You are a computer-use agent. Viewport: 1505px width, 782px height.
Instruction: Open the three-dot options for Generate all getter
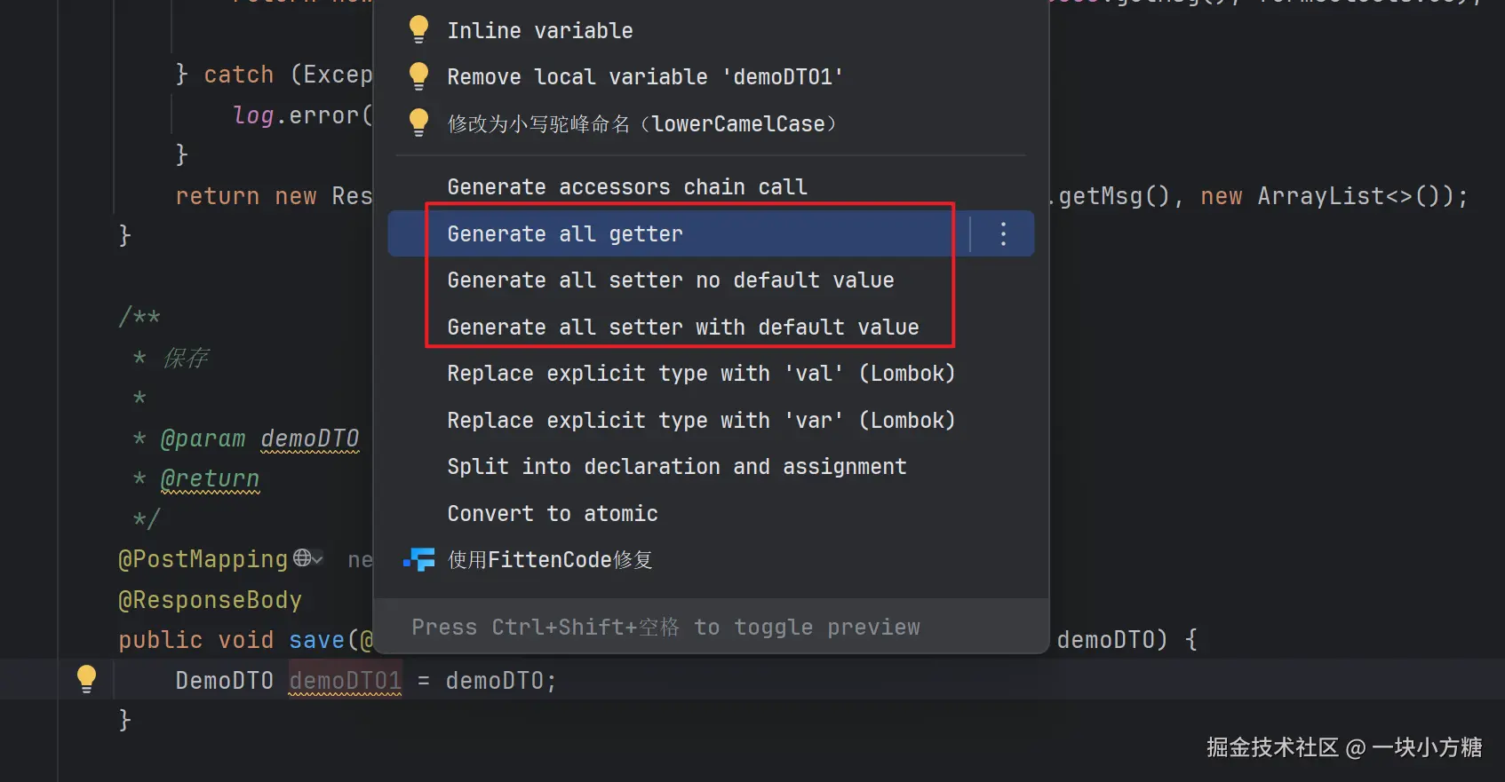[1003, 233]
